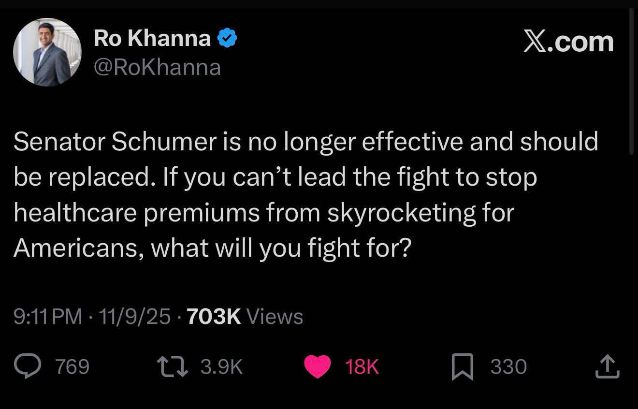The height and width of the screenshot is (409, 638).
Task: Select the 11/9/25 post date
Action: [134, 317]
